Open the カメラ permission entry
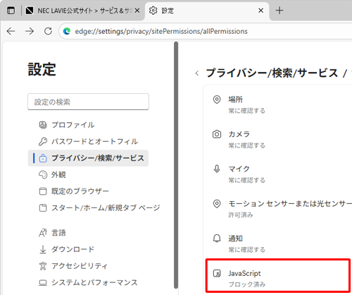352x295 pixels. pos(278,140)
